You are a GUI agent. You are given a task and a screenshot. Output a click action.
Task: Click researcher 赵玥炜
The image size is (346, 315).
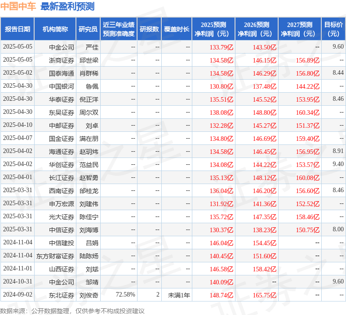[89, 152]
